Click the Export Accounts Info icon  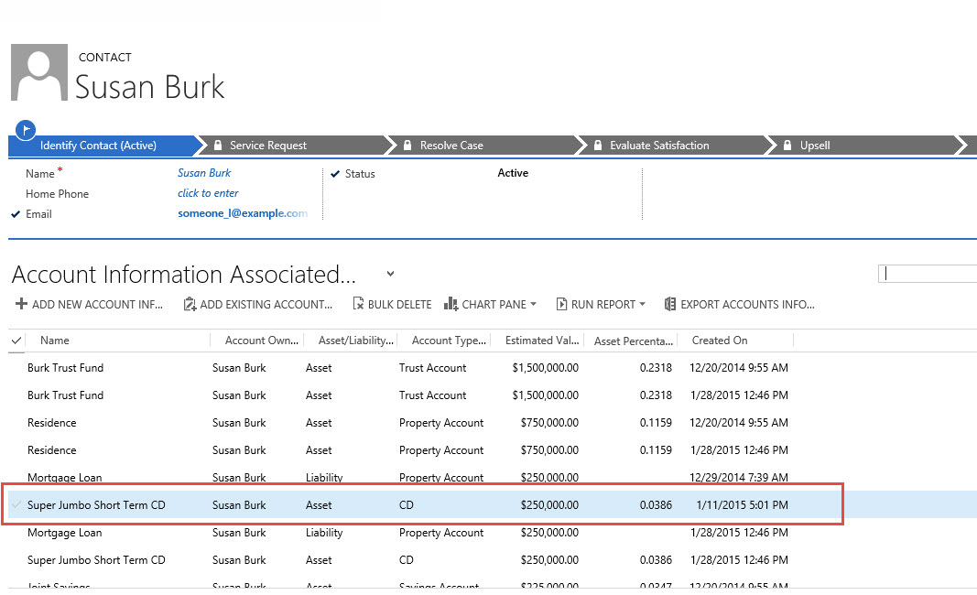pos(670,305)
